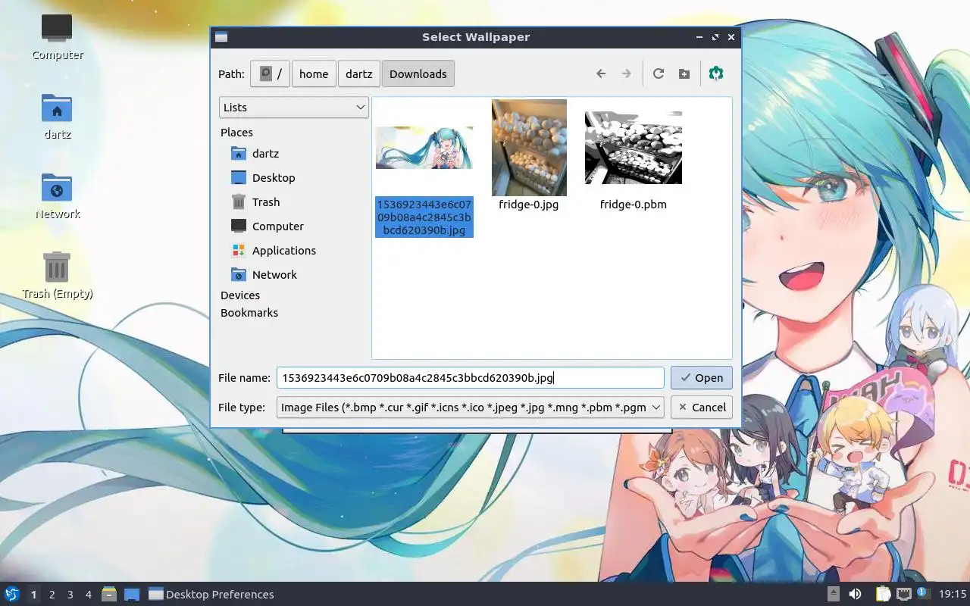Navigate to the 'home' path segment

(314, 74)
